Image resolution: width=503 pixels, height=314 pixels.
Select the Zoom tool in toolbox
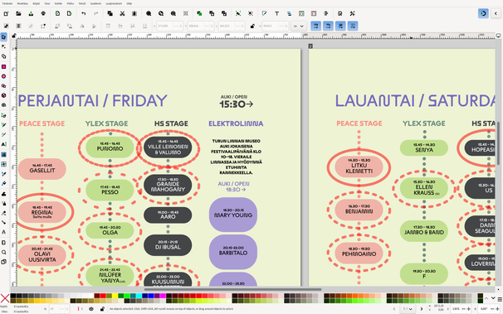[4, 252]
